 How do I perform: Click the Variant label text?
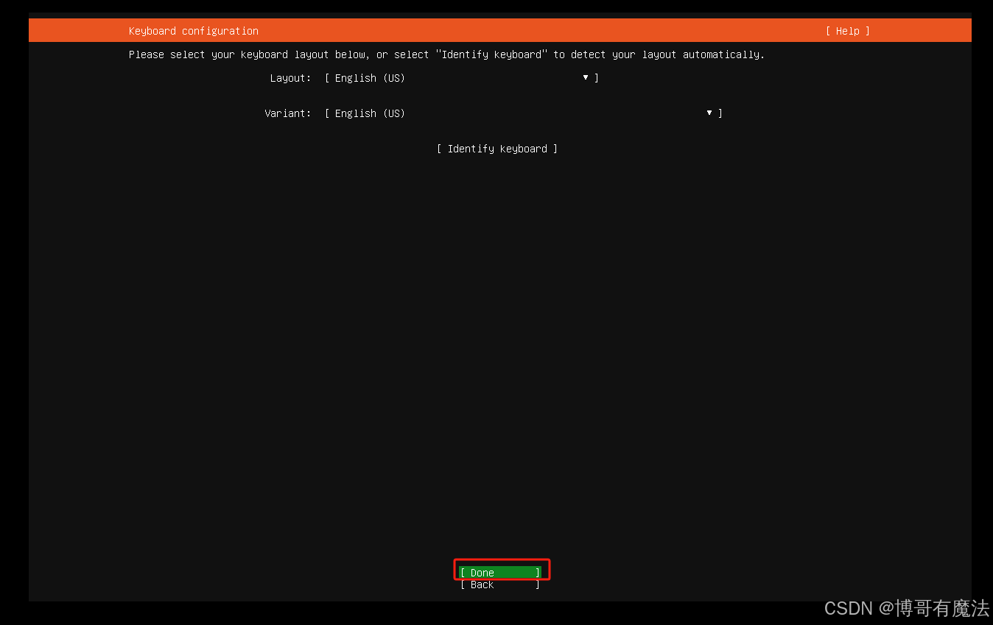point(287,113)
